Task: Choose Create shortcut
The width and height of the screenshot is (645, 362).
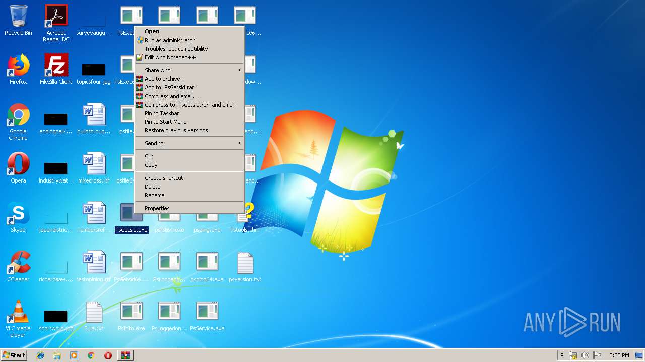Action: coord(189,178)
